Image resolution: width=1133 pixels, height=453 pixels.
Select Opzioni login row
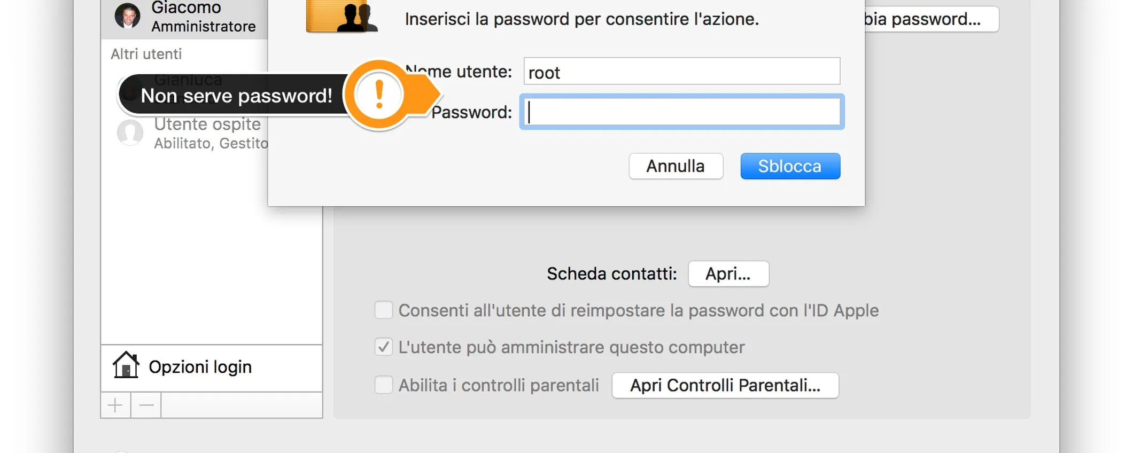212,368
